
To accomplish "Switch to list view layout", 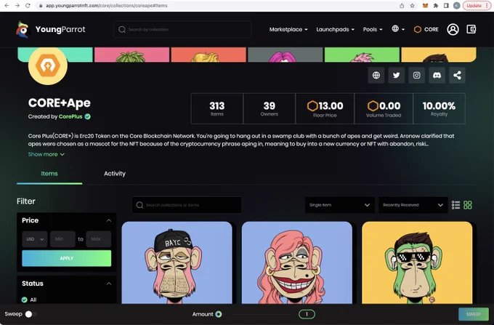I will point(455,205).
